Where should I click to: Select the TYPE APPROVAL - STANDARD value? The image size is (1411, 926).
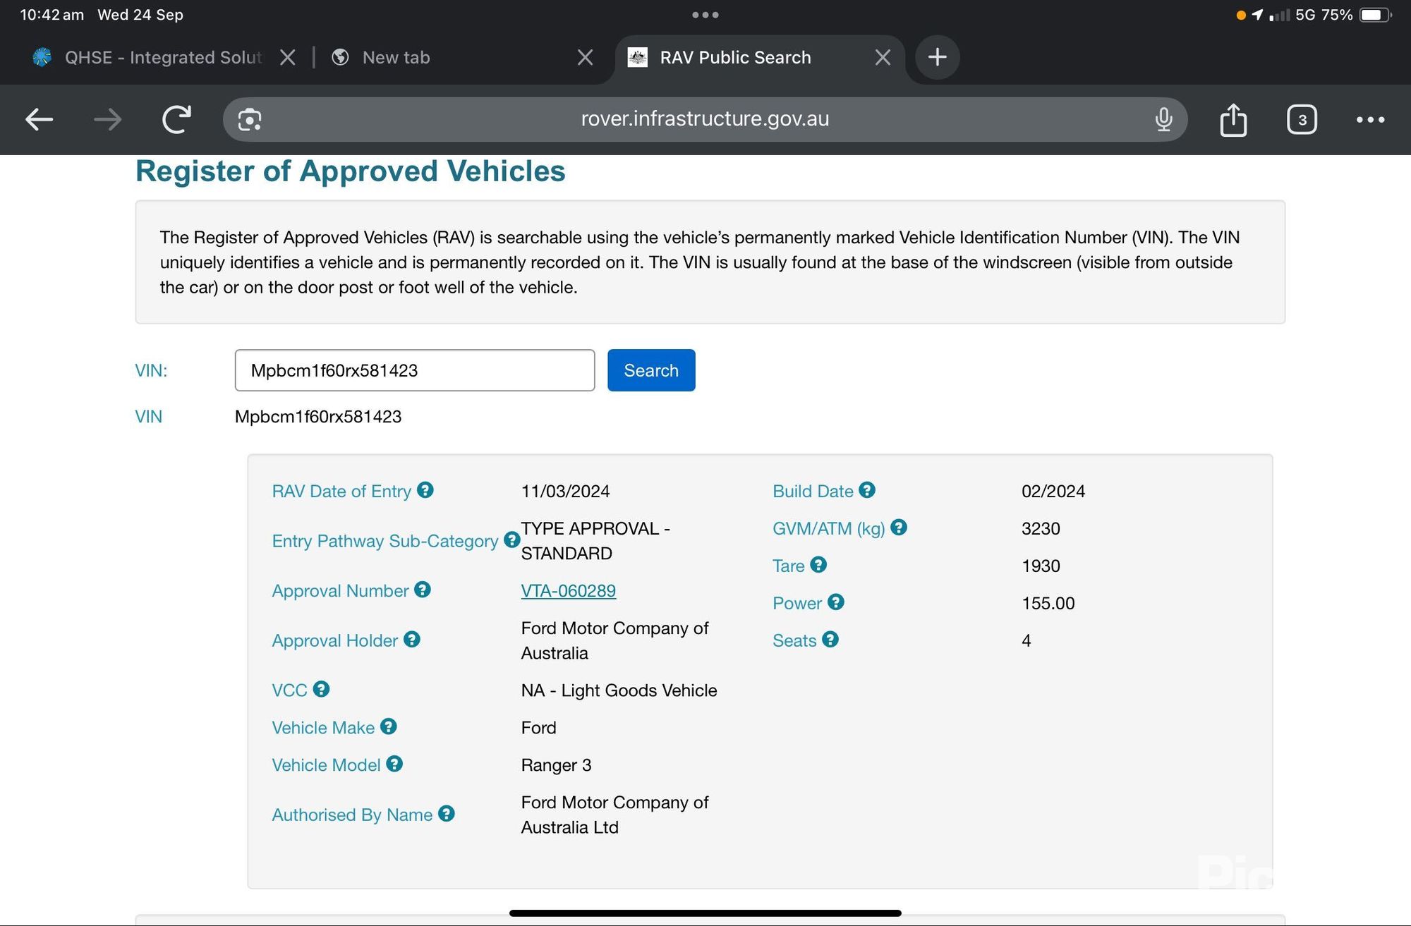pyautogui.click(x=595, y=541)
